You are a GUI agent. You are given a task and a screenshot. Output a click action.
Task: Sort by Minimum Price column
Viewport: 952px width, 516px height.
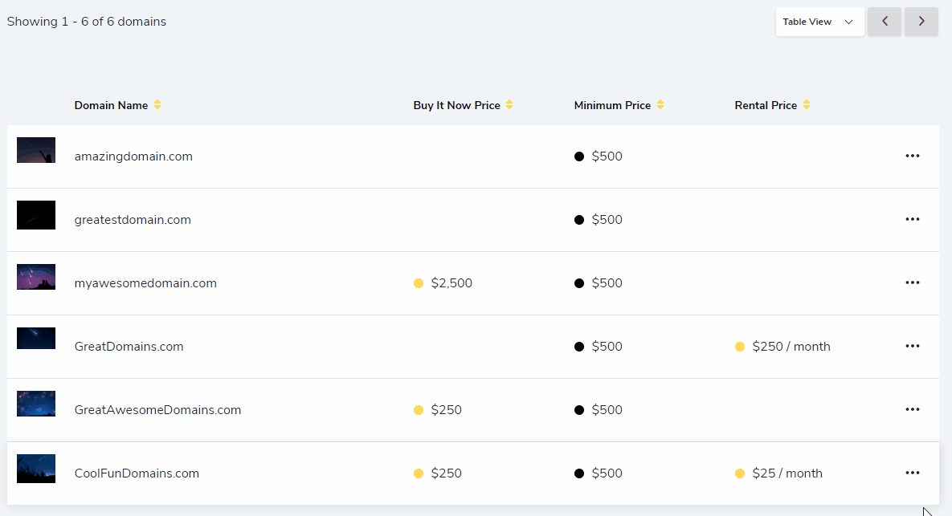660,105
